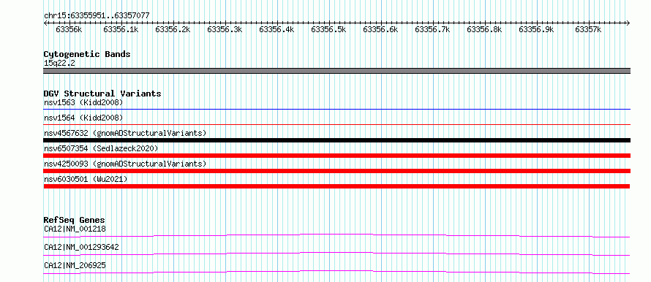Click the 63356.8k ruler tick label

click(484, 30)
